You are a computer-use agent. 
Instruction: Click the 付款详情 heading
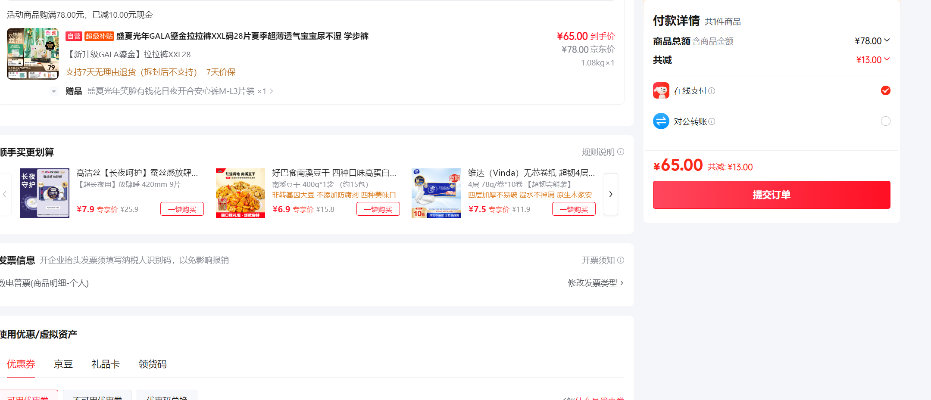pyautogui.click(x=676, y=21)
